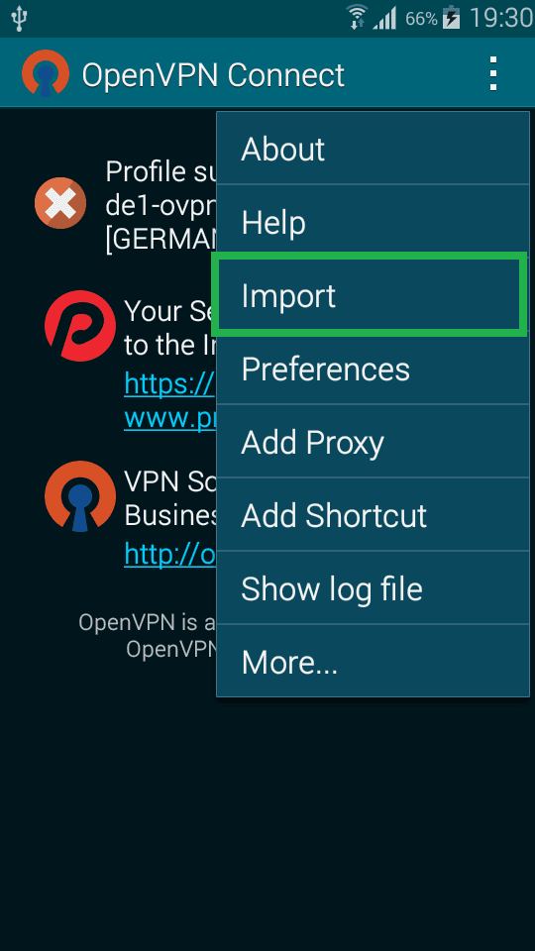Open the https:// link under provider text
535x951 pixels.
(169, 383)
